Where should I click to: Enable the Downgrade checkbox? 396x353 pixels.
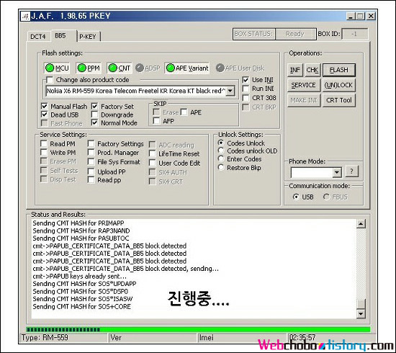tap(94, 115)
